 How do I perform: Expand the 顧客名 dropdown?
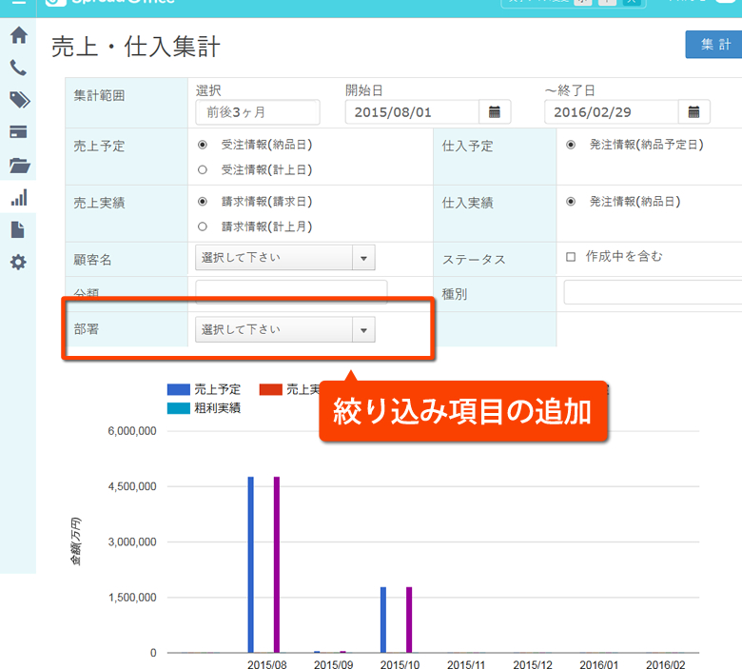(284, 258)
